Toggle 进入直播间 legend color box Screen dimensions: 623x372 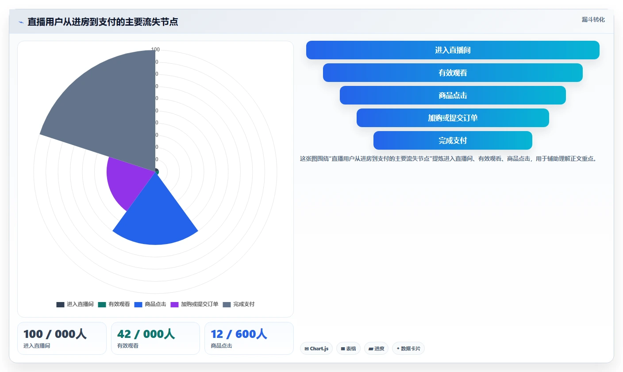[x=60, y=304]
